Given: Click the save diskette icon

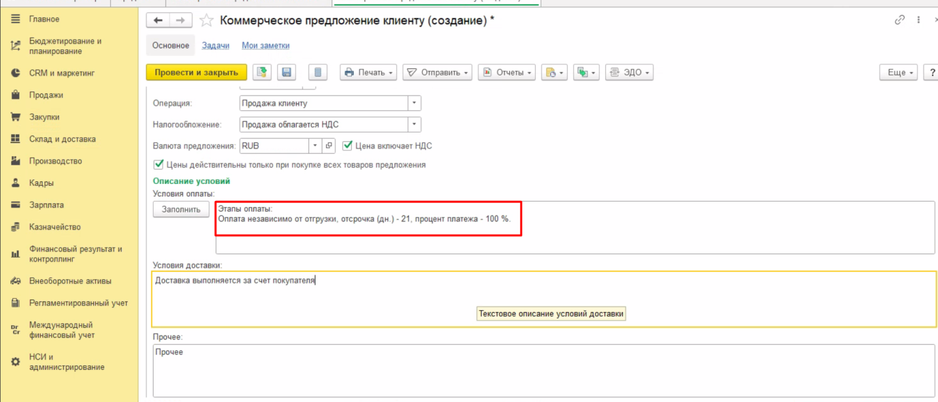Looking at the screenshot, I should tap(287, 72).
